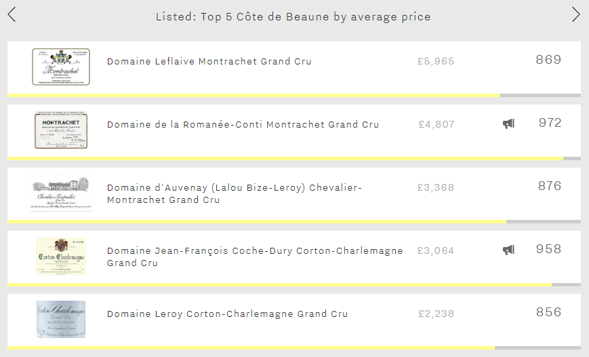589x357 pixels.
Task: Click yellow score bar under Domaine Leroy
Action: (x=251, y=348)
